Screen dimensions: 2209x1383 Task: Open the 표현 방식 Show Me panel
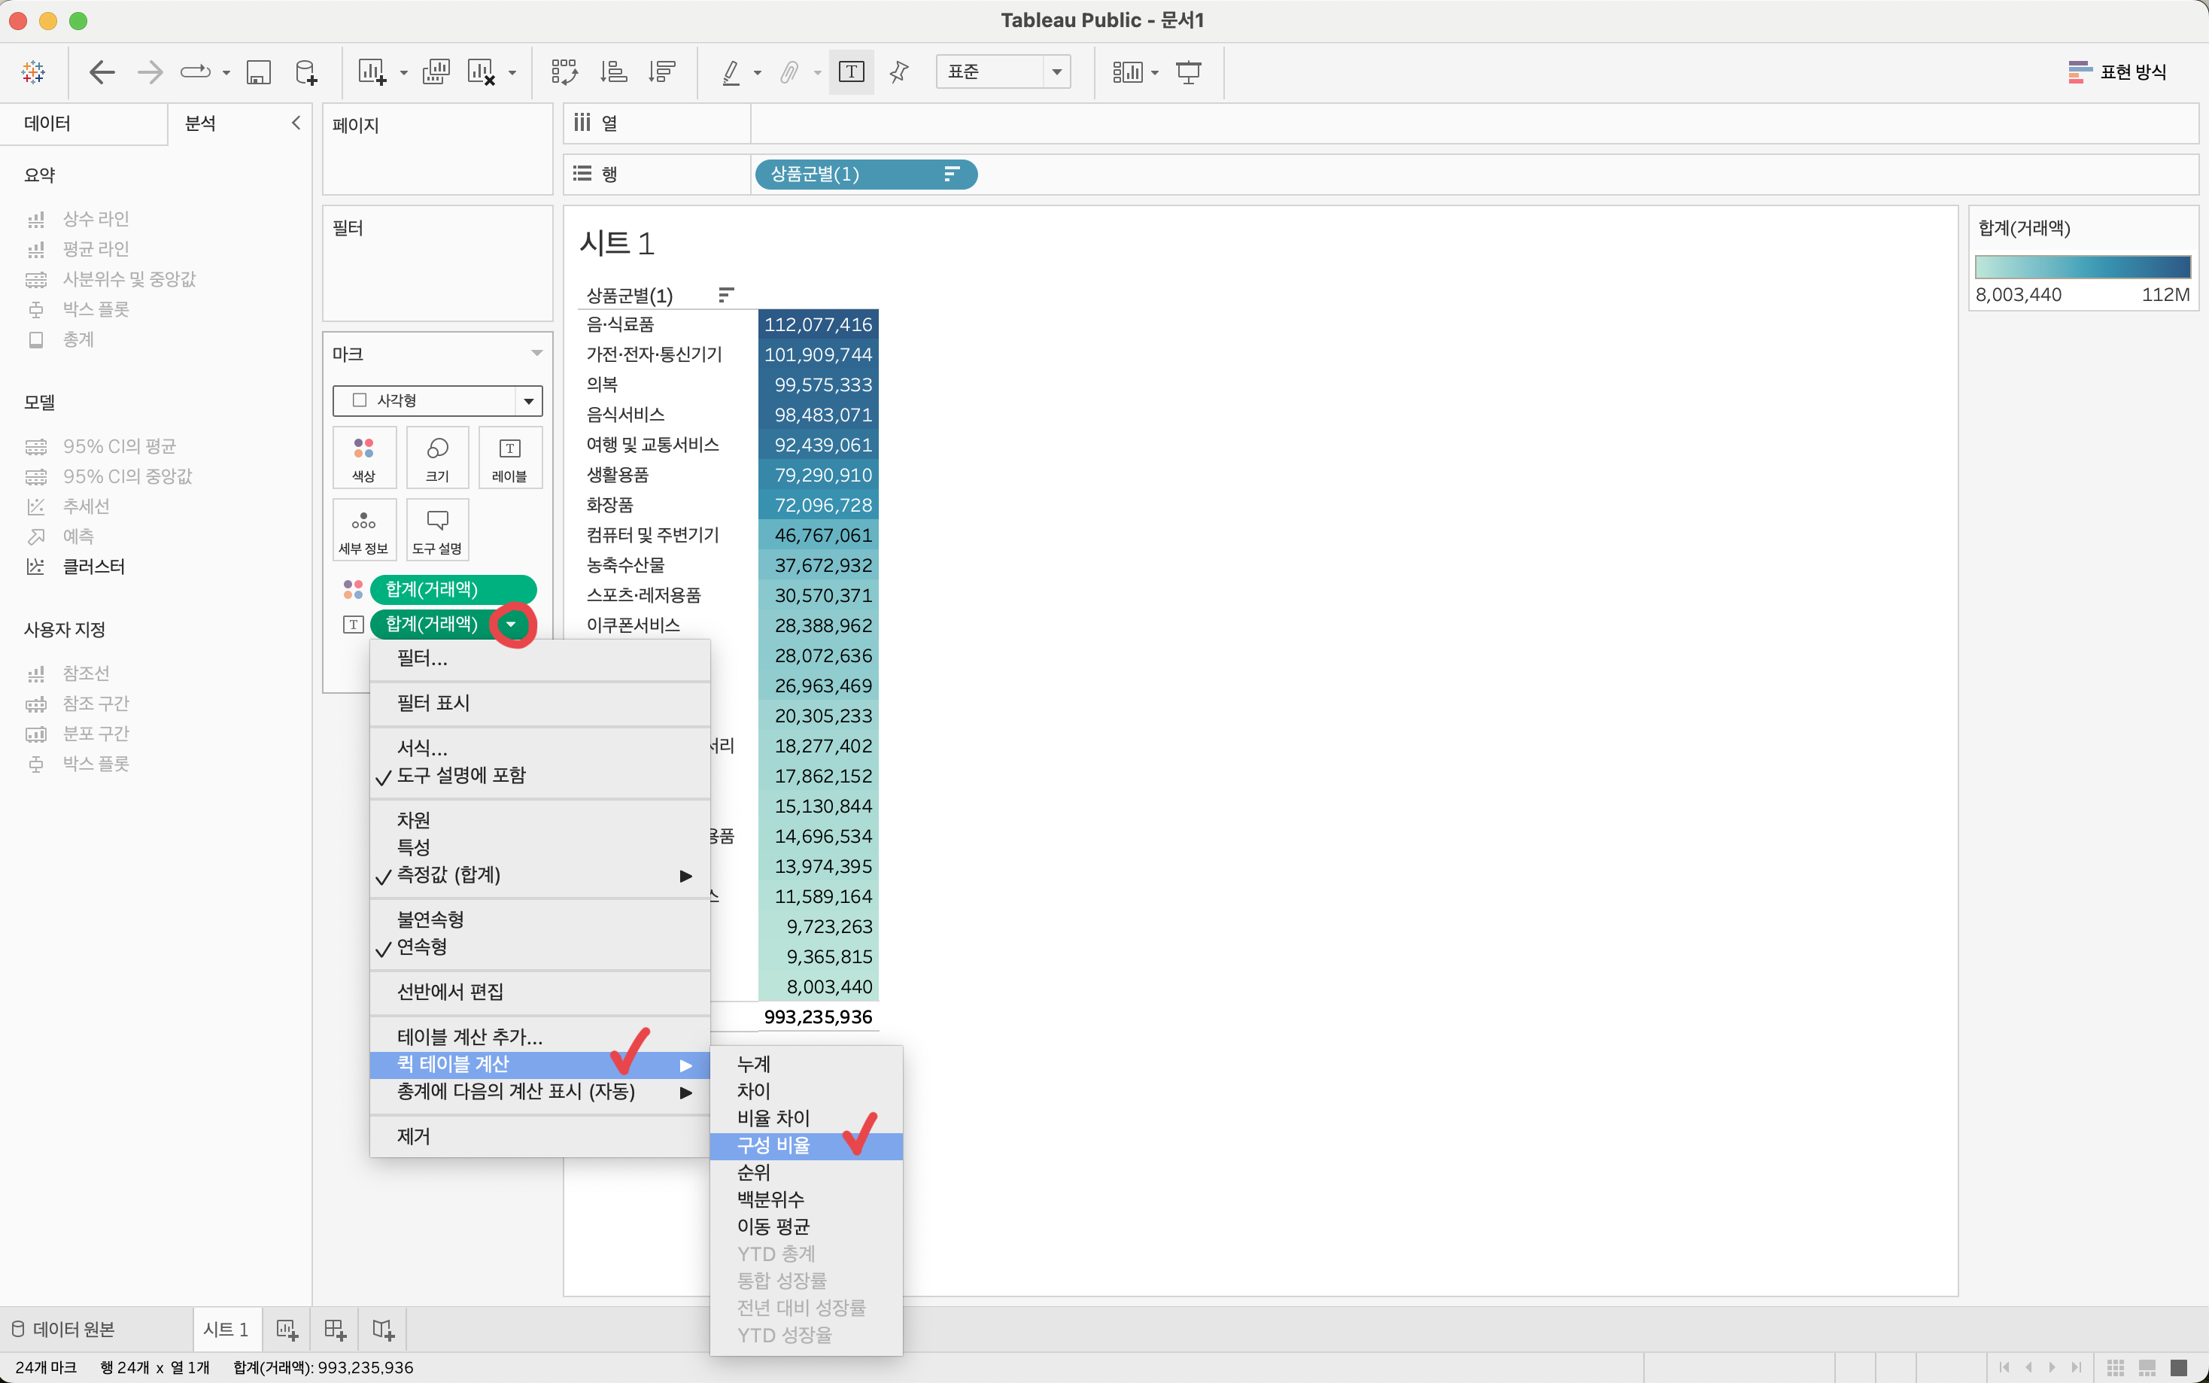pyautogui.click(x=2116, y=71)
